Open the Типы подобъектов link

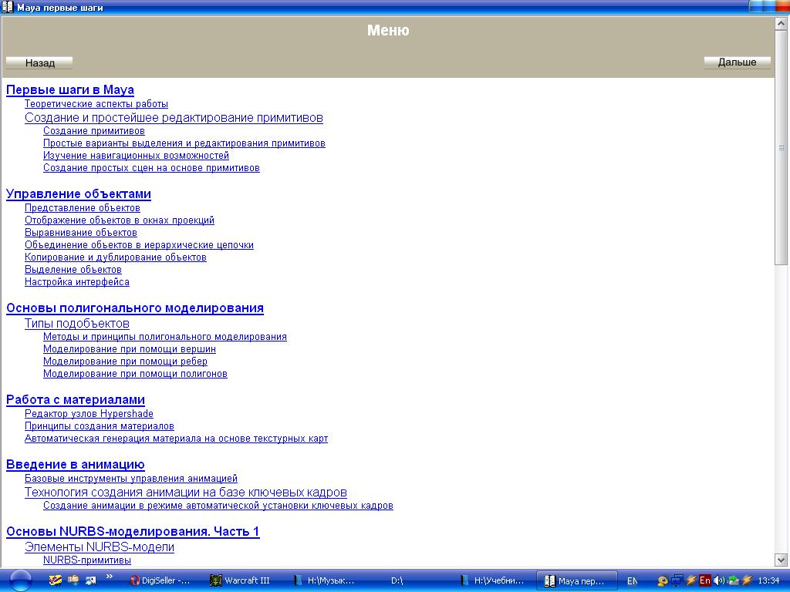(x=77, y=323)
